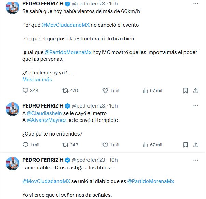Bookmark the 60km/h winds tweet
The width and height of the screenshot is (206, 199).
186,90
